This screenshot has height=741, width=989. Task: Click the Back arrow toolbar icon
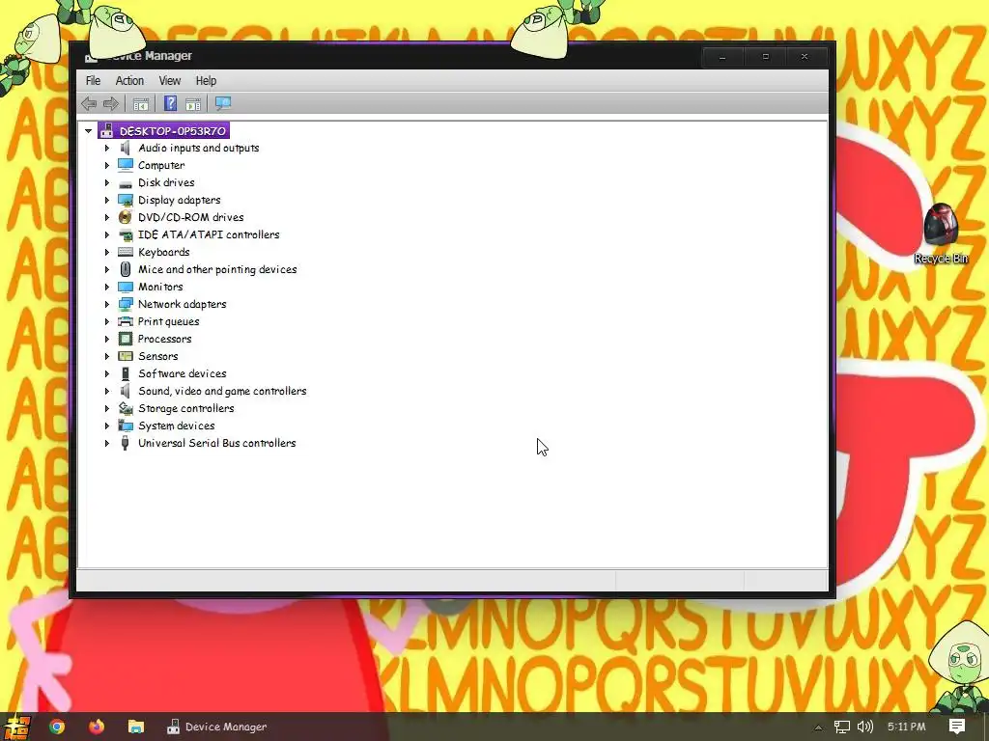[89, 103]
